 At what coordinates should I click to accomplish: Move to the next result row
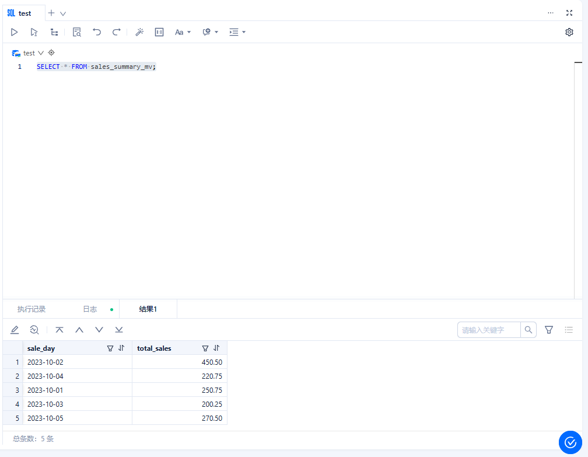(99, 330)
